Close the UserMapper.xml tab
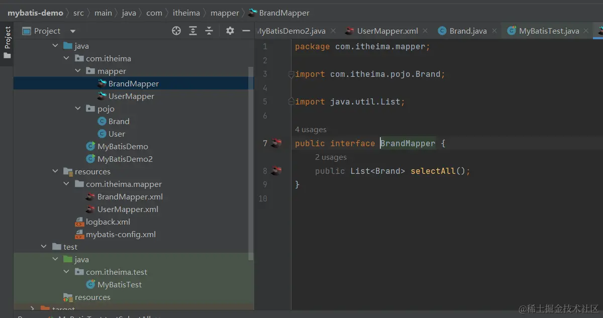This screenshot has height=318, width=603. coord(426,31)
